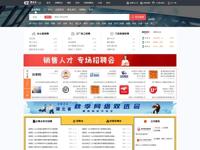This screenshot has width=200, height=150.
Task: Switch to the 校园招聘会 yellow tab
Action: [x=114, y=121]
